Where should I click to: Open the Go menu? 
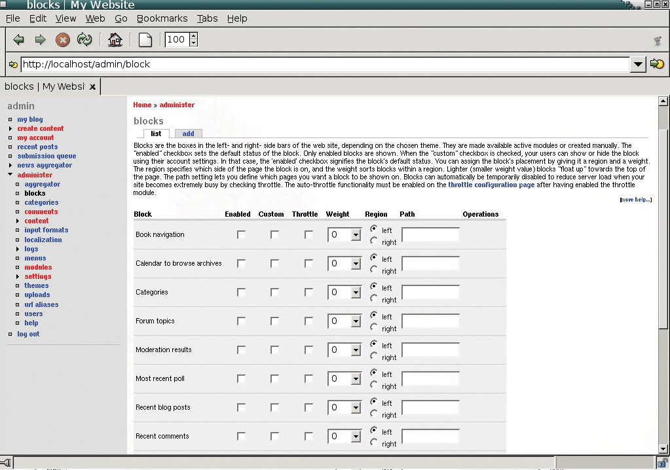click(121, 18)
